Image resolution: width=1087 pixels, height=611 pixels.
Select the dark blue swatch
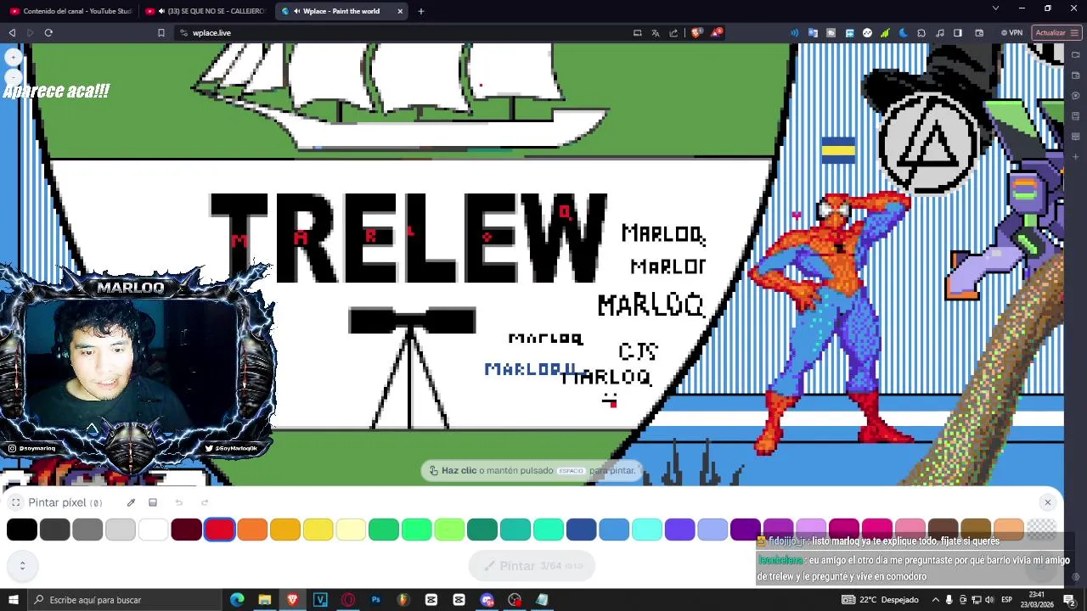tap(581, 530)
